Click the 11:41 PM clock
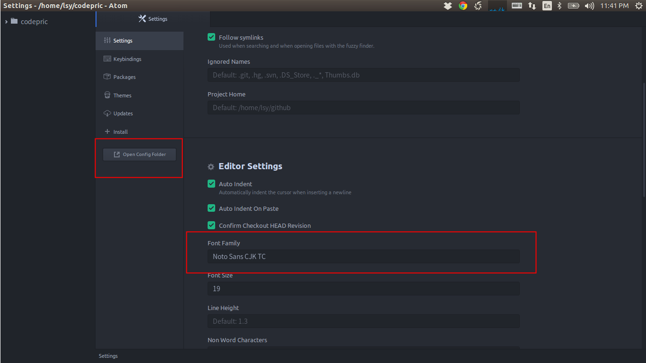The width and height of the screenshot is (646, 363). (x=614, y=6)
